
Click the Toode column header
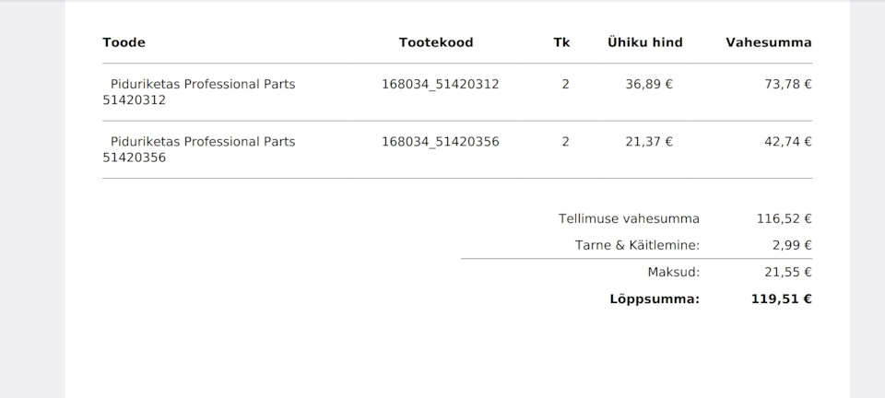click(x=124, y=42)
